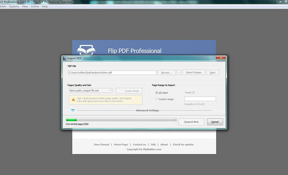Click the Import PDF dialog title icon
This screenshot has width=288, height=175.
click(x=64, y=58)
